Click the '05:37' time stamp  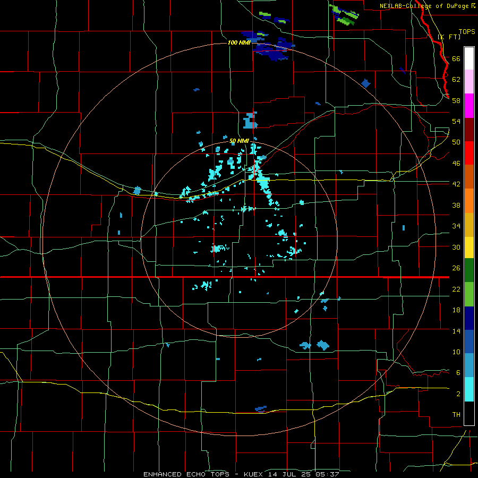327,474
